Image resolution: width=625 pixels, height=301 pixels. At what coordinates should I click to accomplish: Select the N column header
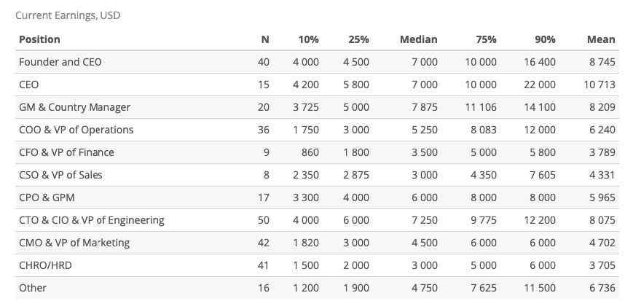tap(265, 39)
